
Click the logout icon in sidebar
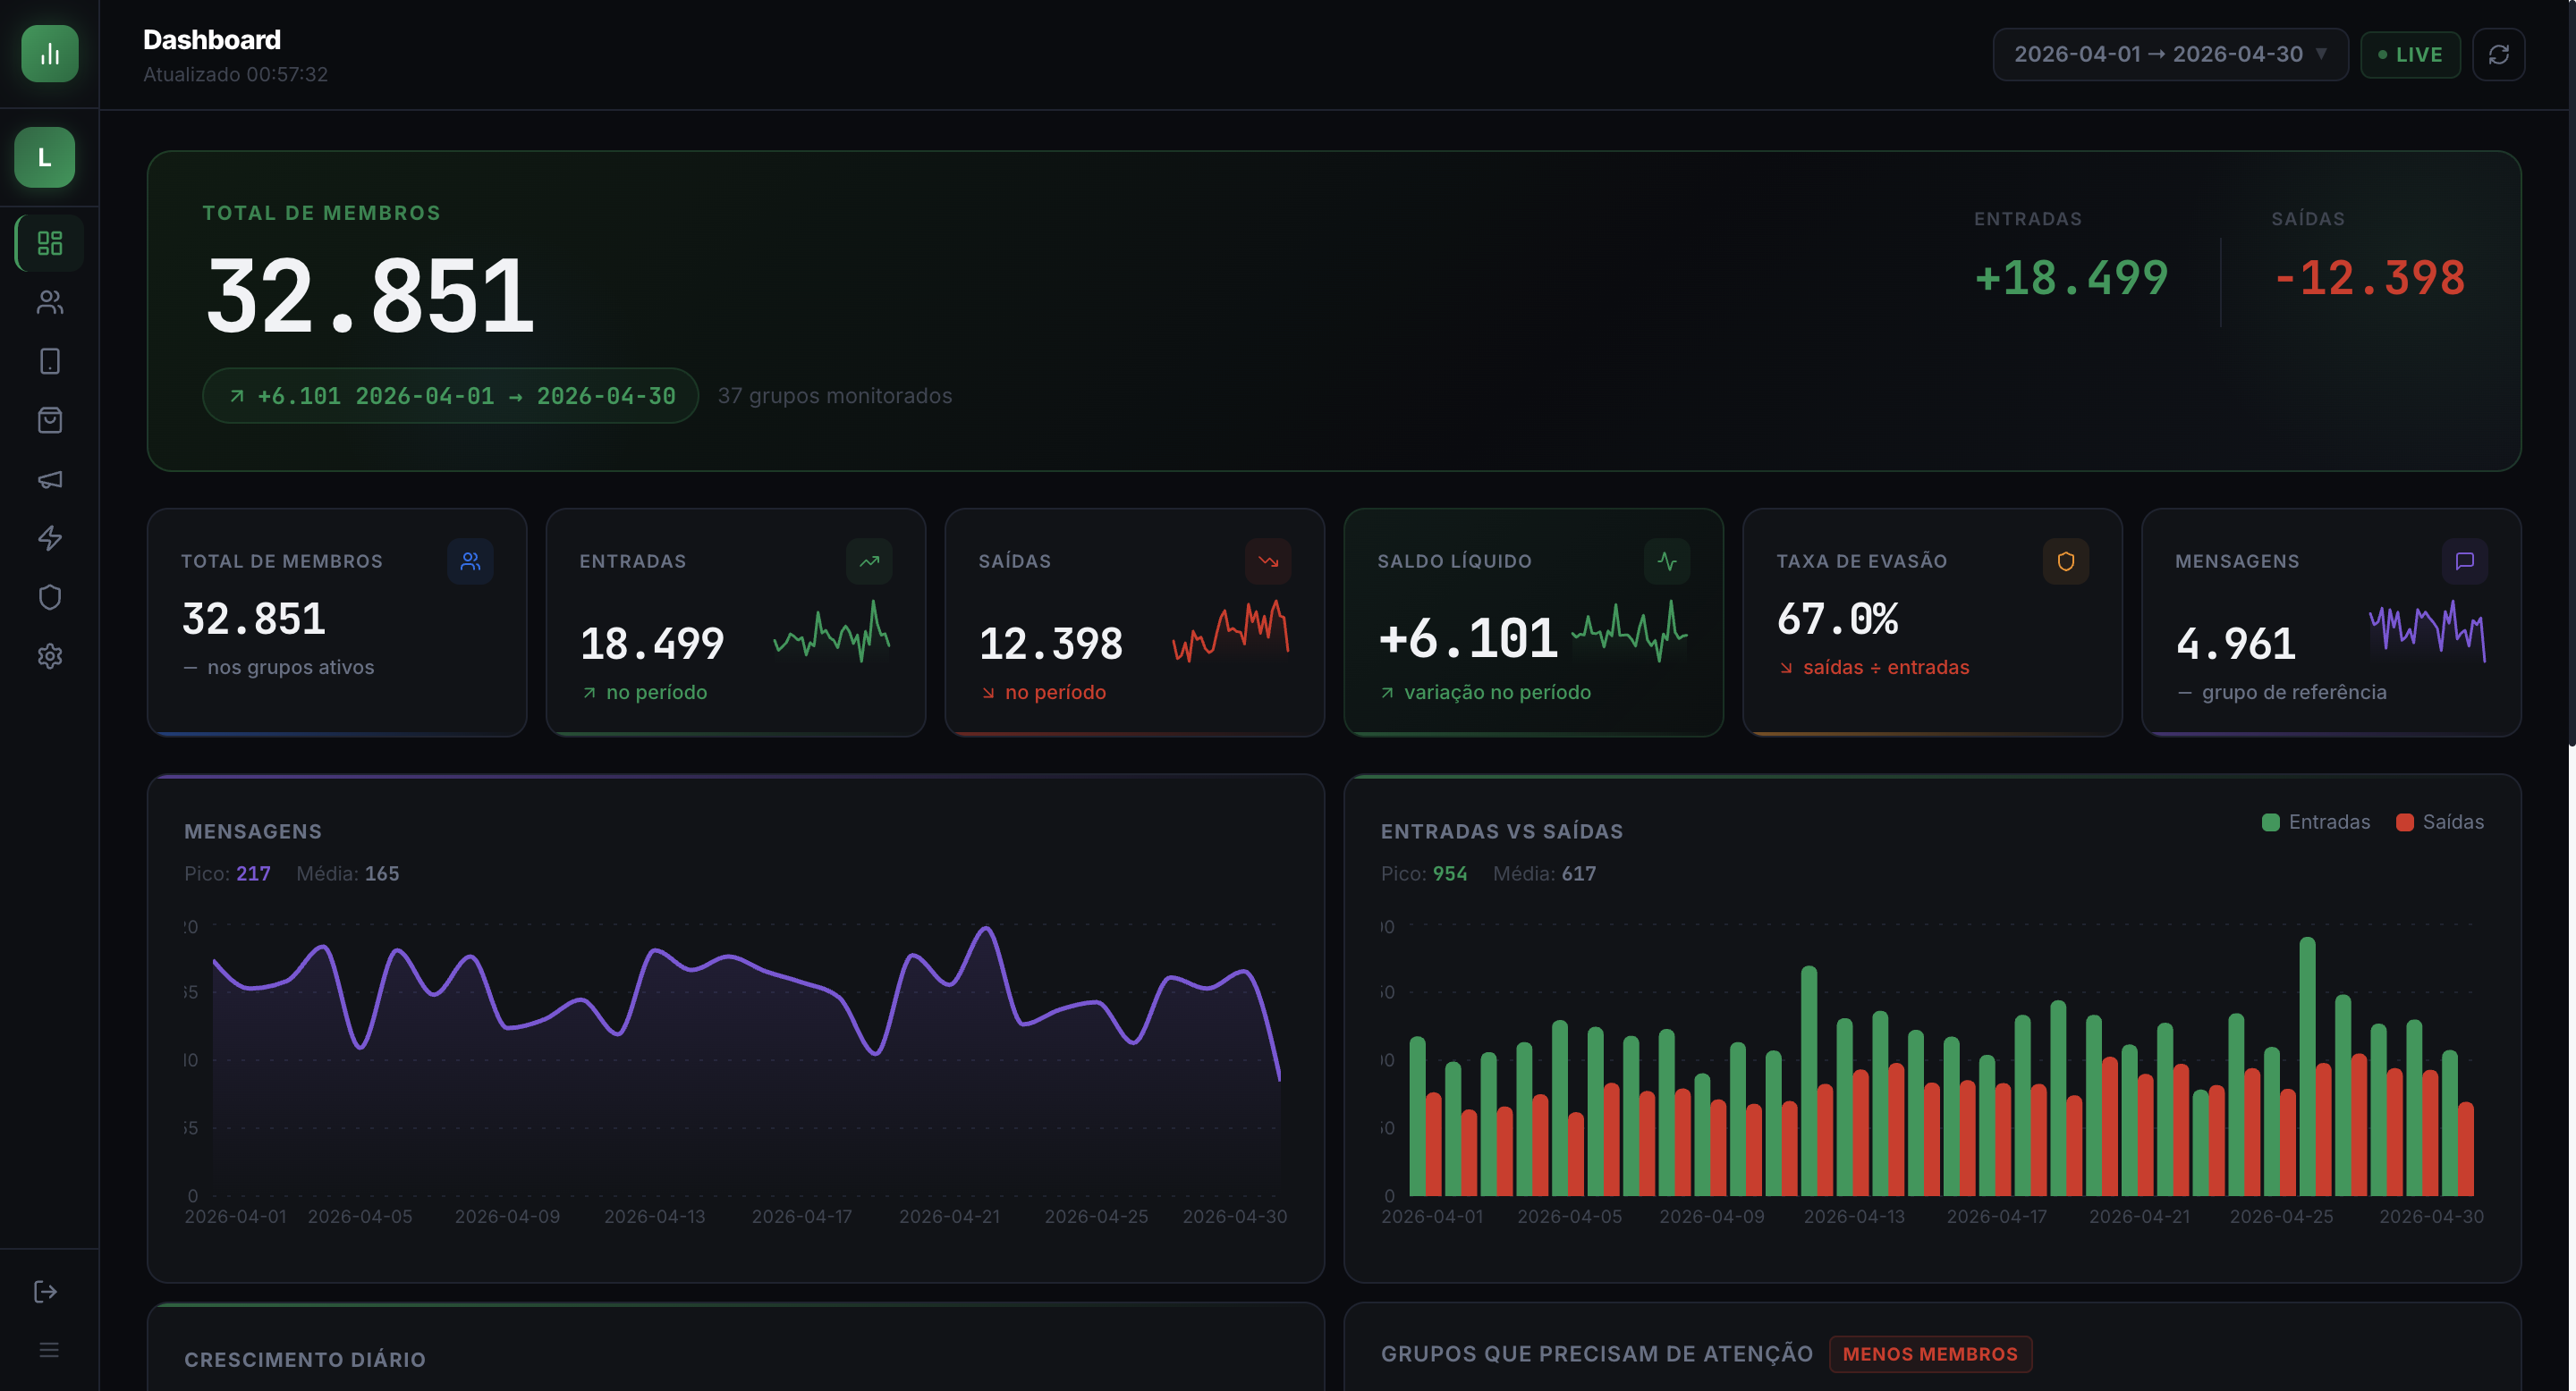click(46, 1292)
